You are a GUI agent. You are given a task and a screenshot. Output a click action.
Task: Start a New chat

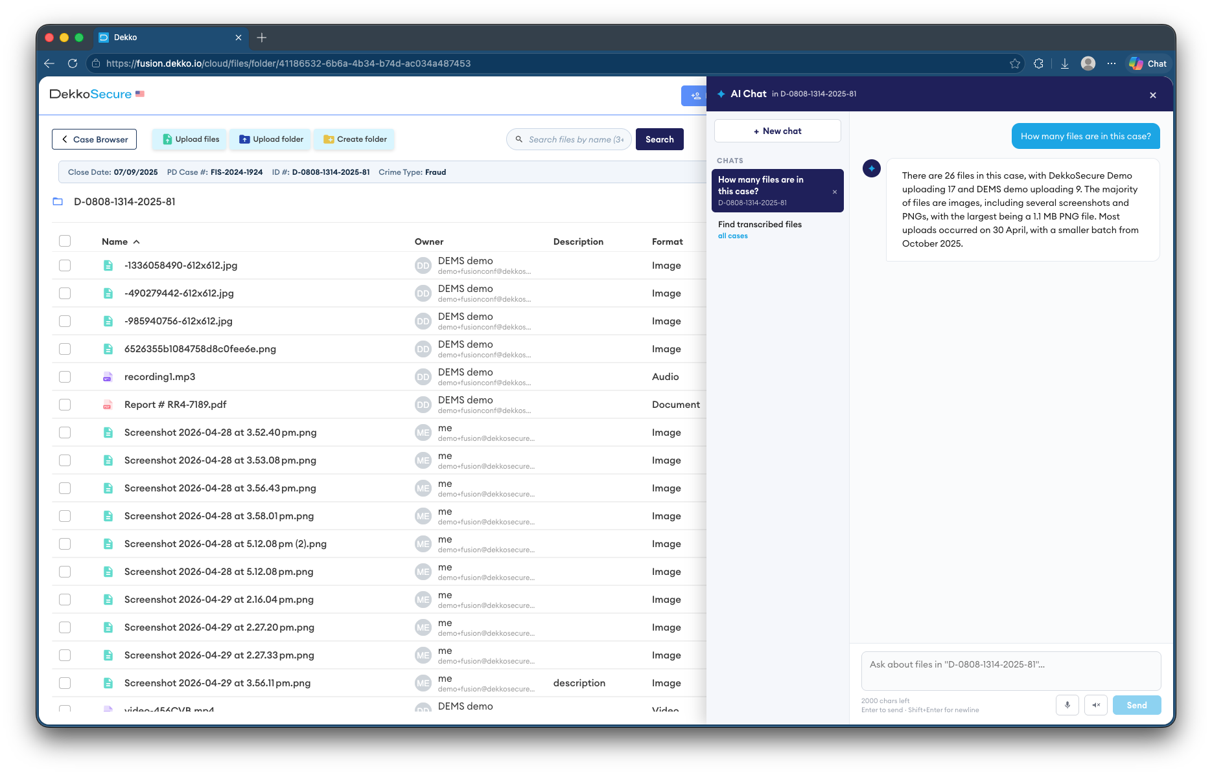coord(778,131)
